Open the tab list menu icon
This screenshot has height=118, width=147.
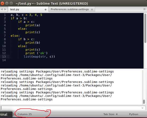tap(144, 9)
